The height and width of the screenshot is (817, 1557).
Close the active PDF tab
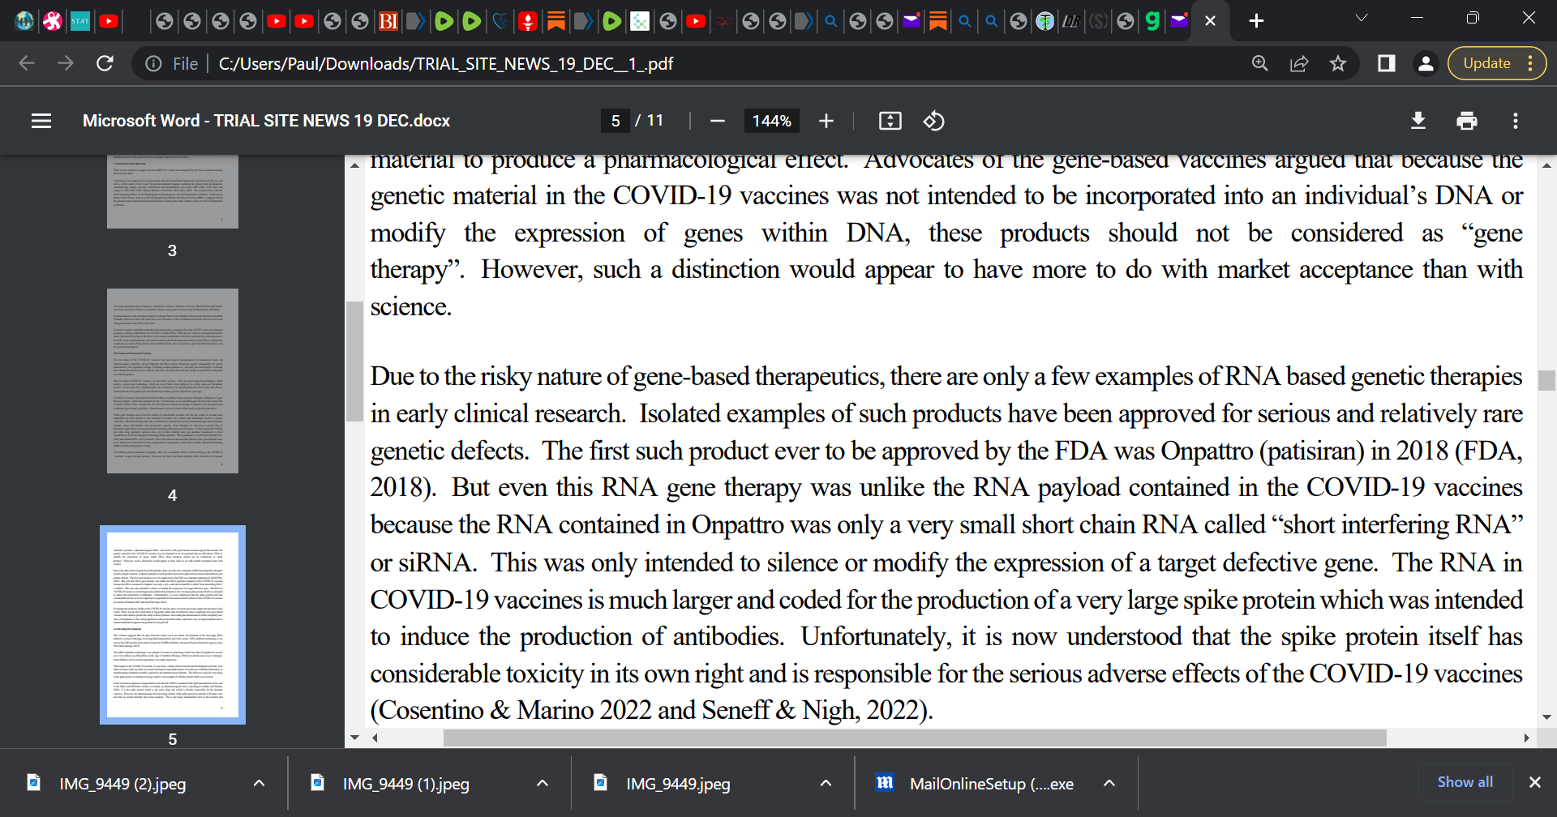tap(1210, 21)
